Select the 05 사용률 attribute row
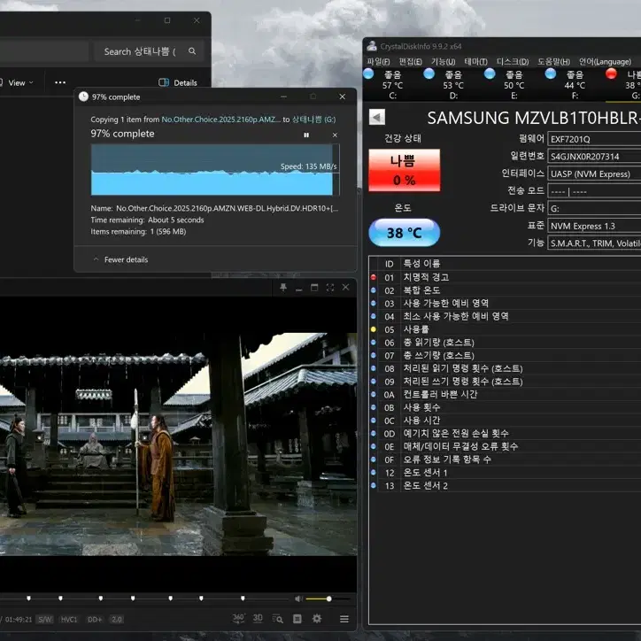This screenshot has width=641, height=641. click(x=505, y=329)
